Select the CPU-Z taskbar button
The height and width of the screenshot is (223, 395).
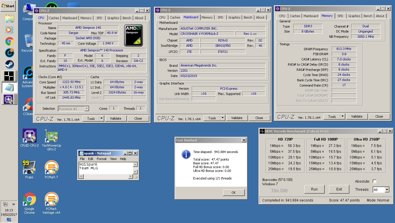tap(9, 99)
